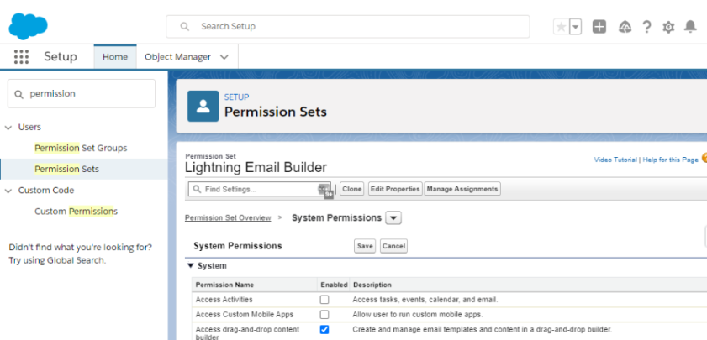Click the Access Activities permission name

pyautogui.click(x=224, y=300)
